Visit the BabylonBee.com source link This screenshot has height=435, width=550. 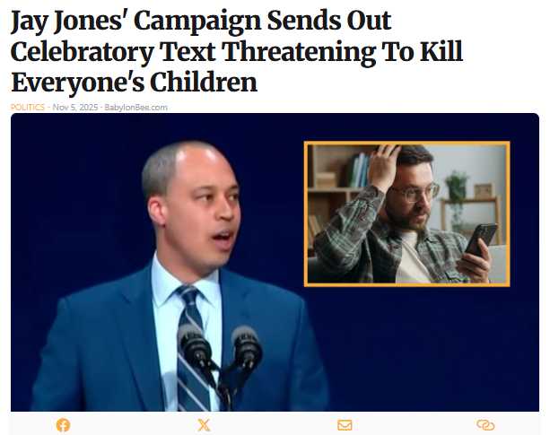pos(136,108)
